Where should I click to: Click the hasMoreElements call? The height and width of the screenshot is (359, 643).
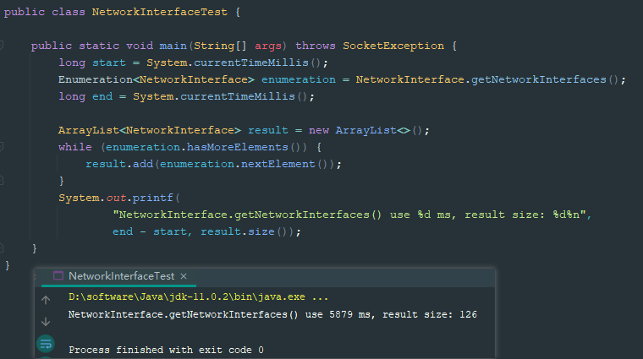pyautogui.click(x=238, y=147)
